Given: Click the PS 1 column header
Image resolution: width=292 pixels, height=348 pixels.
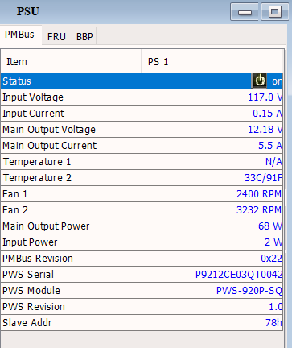Looking at the screenshot, I should click(x=212, y=61).
